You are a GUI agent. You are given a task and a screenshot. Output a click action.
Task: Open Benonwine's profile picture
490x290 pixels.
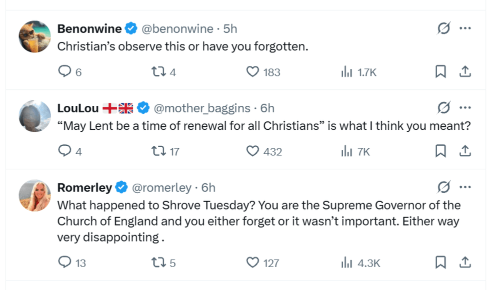coord(34,36)
